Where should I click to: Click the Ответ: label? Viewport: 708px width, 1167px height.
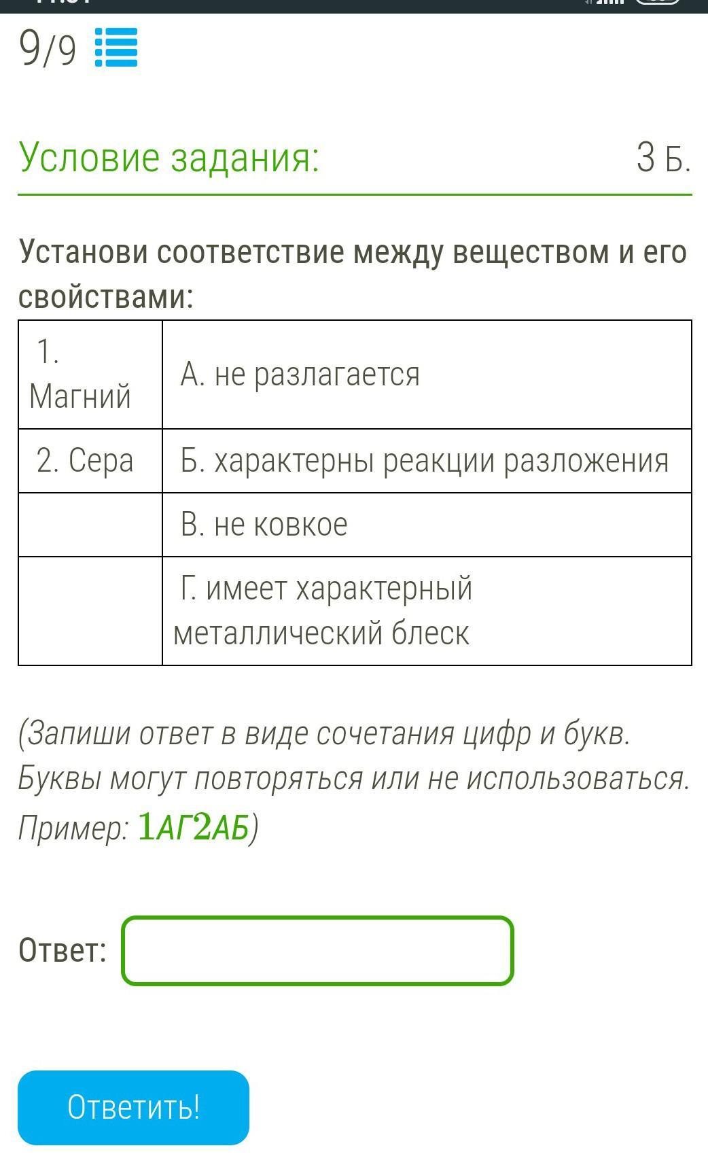pyautogui.click(x=63, y=950)
